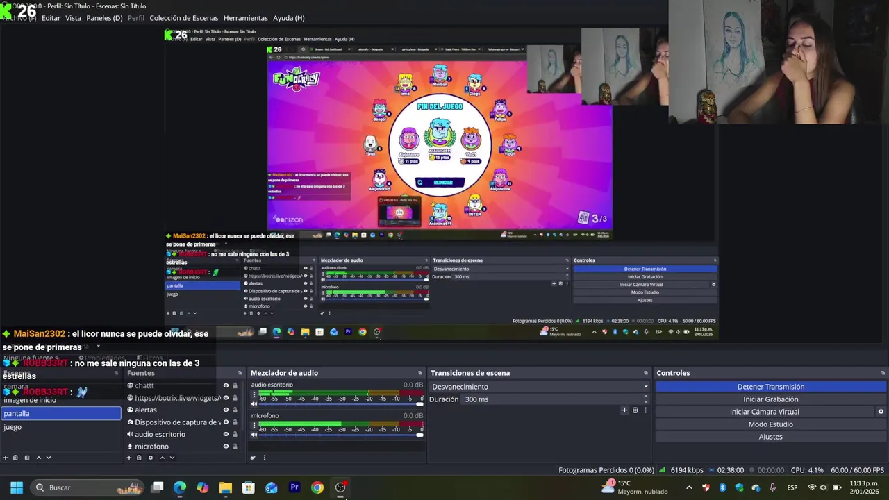Open Ayuda (H) menu
This screenshot has width=889, height=500.
coord(288,18)
